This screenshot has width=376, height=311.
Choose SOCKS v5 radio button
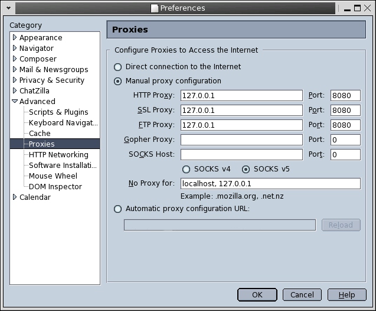(246, 169)
